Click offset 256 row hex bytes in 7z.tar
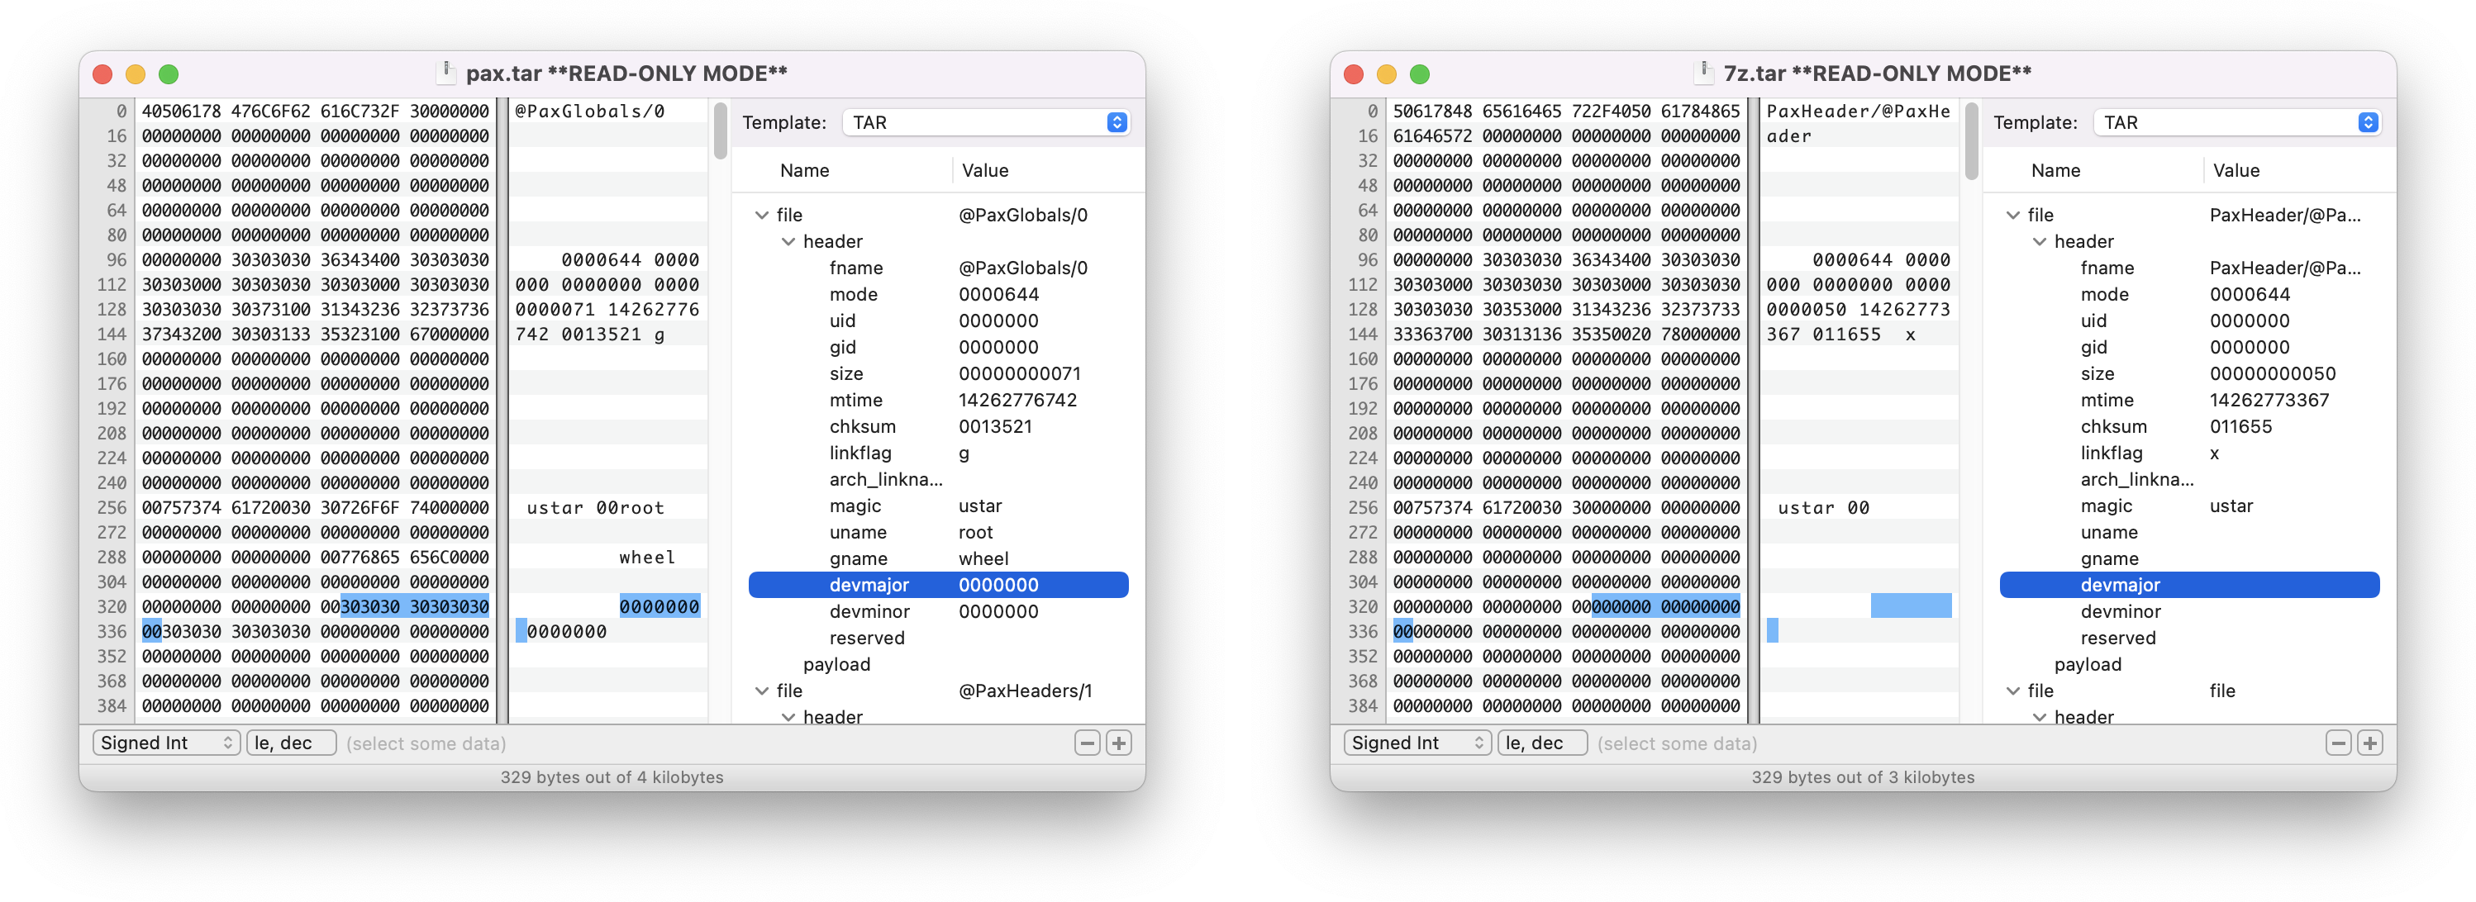The height and width of the screenshot is (902, 2476). [1566, 507]
